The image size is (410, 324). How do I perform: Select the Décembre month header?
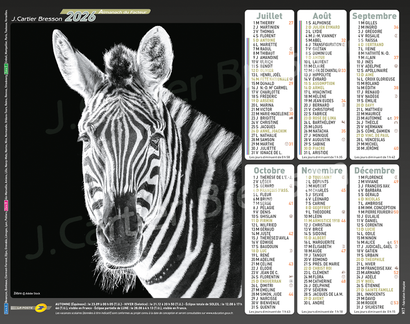[x=374, y=170]
